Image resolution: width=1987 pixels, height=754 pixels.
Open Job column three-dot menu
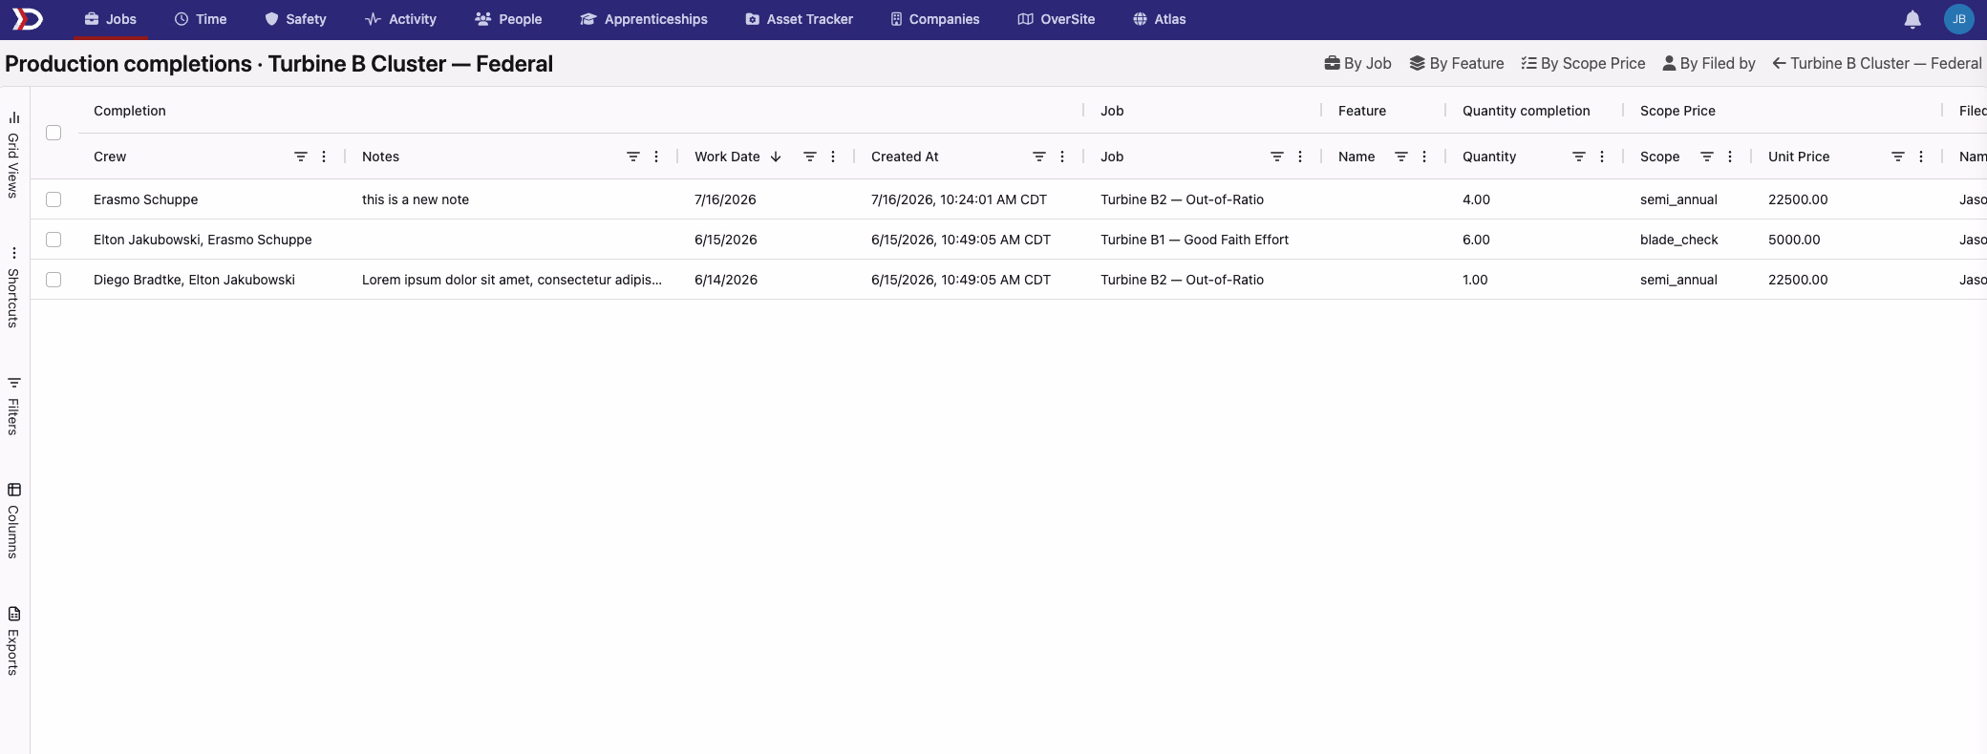coord(1300,157)
